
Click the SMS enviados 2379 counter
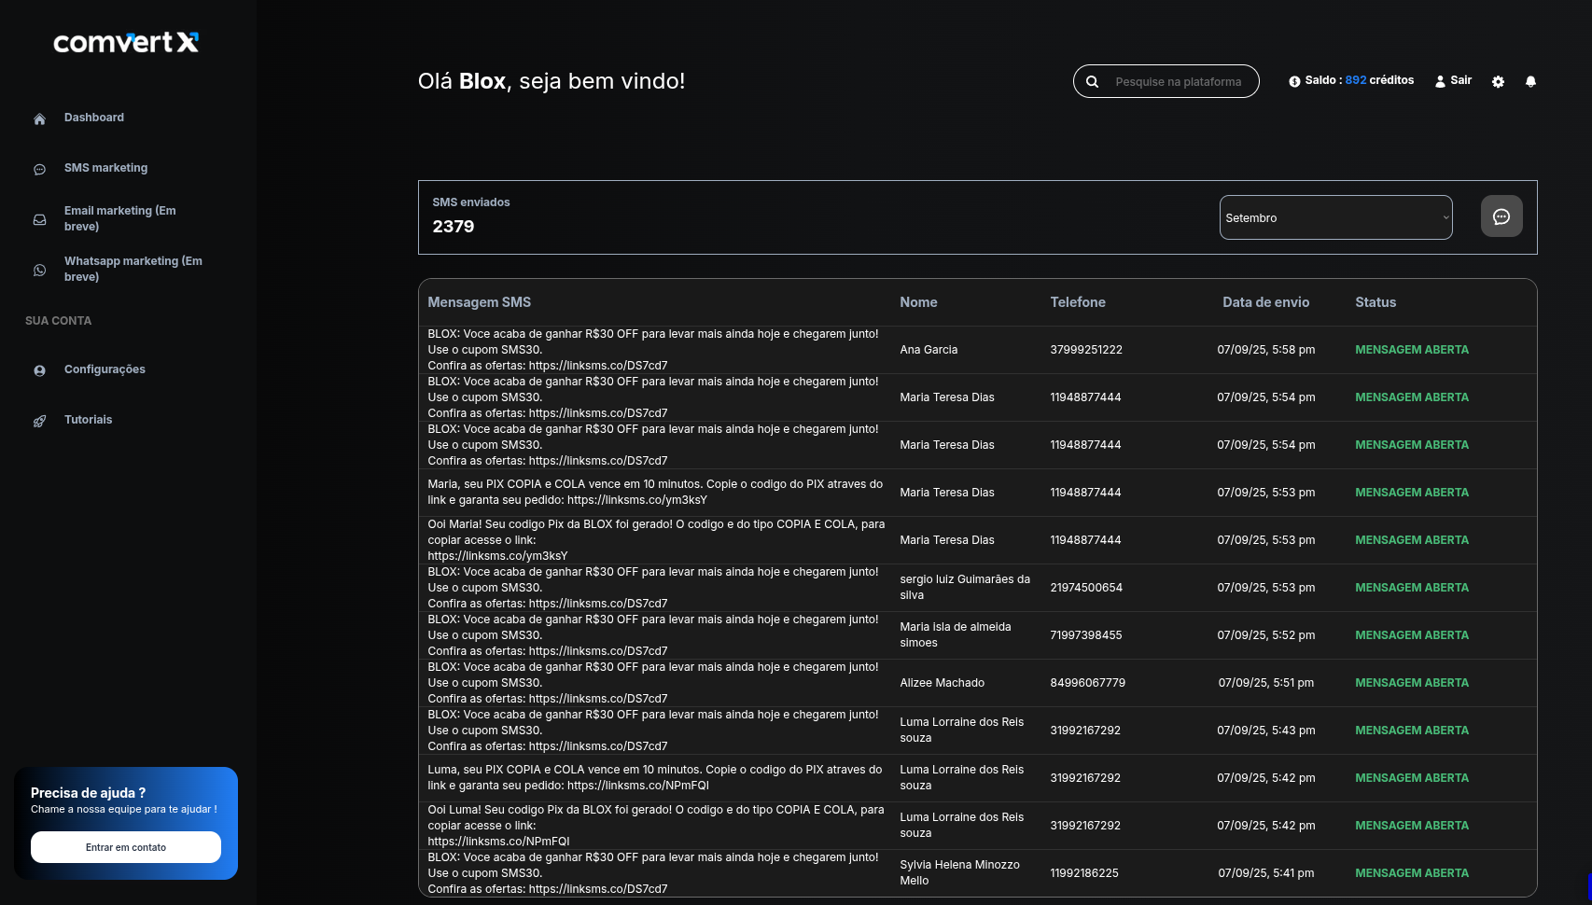[x=470, y=216]
